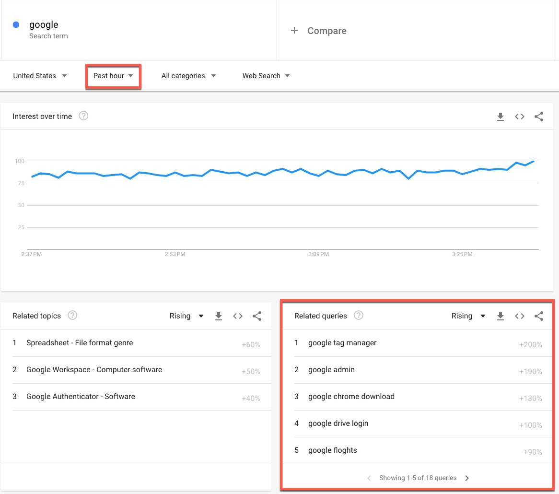This screenshot has height=494, width=559.
Task: Share the Related topics panel
Action: [257, 316]
